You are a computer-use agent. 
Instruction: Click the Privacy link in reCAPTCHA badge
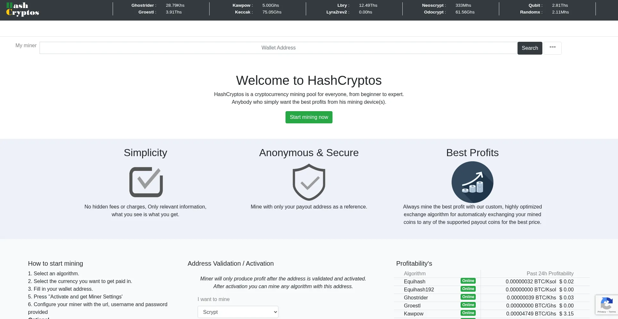[601, 312]
